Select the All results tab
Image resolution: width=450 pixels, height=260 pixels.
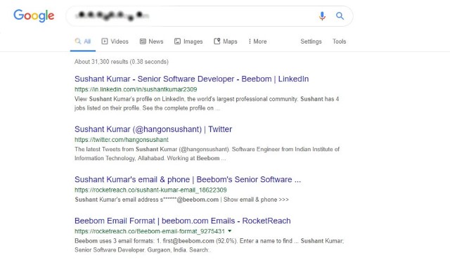tap(83, 41)
